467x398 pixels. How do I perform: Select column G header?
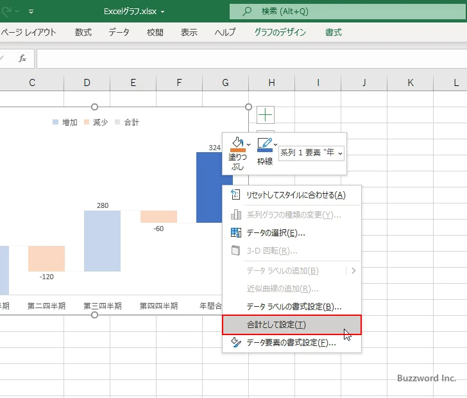225,83
